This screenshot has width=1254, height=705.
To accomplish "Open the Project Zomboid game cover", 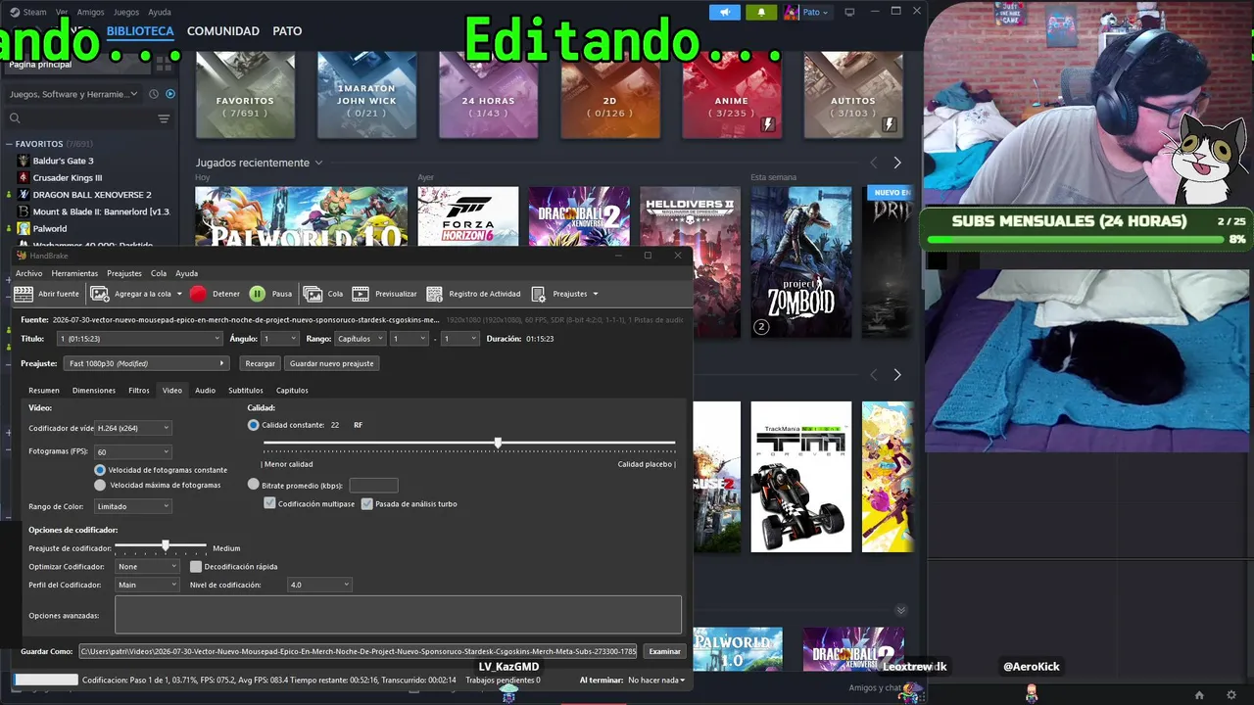I will pos(801,262).
